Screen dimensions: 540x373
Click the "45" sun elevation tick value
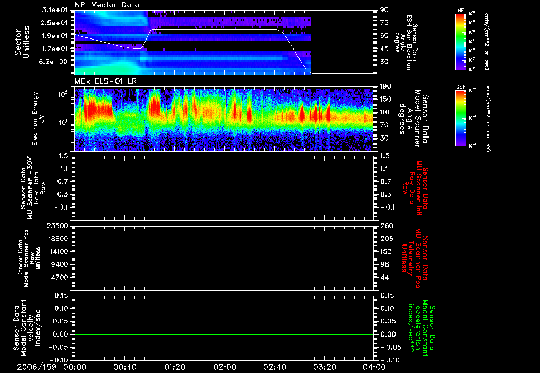pyautogui.click(x=384, y=48)
